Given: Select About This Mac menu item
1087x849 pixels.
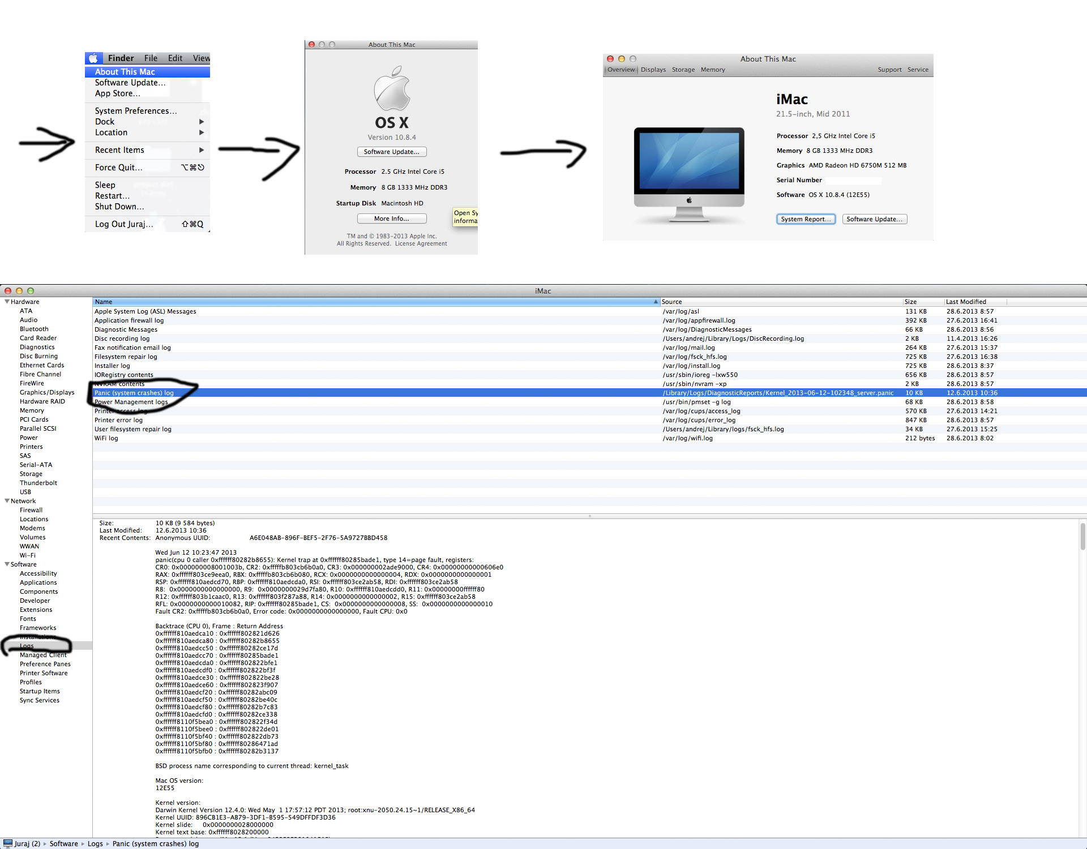Looking at the screenshot, I should 125,72.
